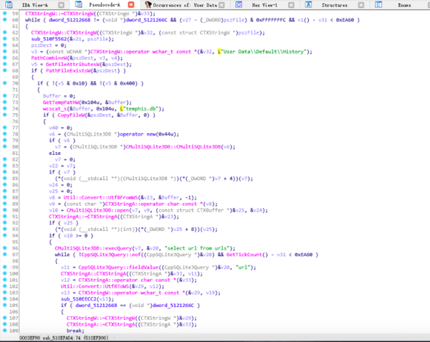430x342 pixels.
Task: Click CppSQLite3Query::eof on line 97
Action: pyautogui.click(x=111, y=255)
